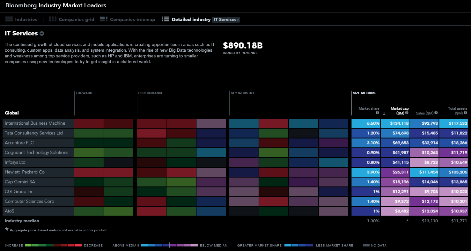Viewport: 471px width, 251px height.
Task: Select the Cap Gemini SA company name
Action: tap(20, 182)
